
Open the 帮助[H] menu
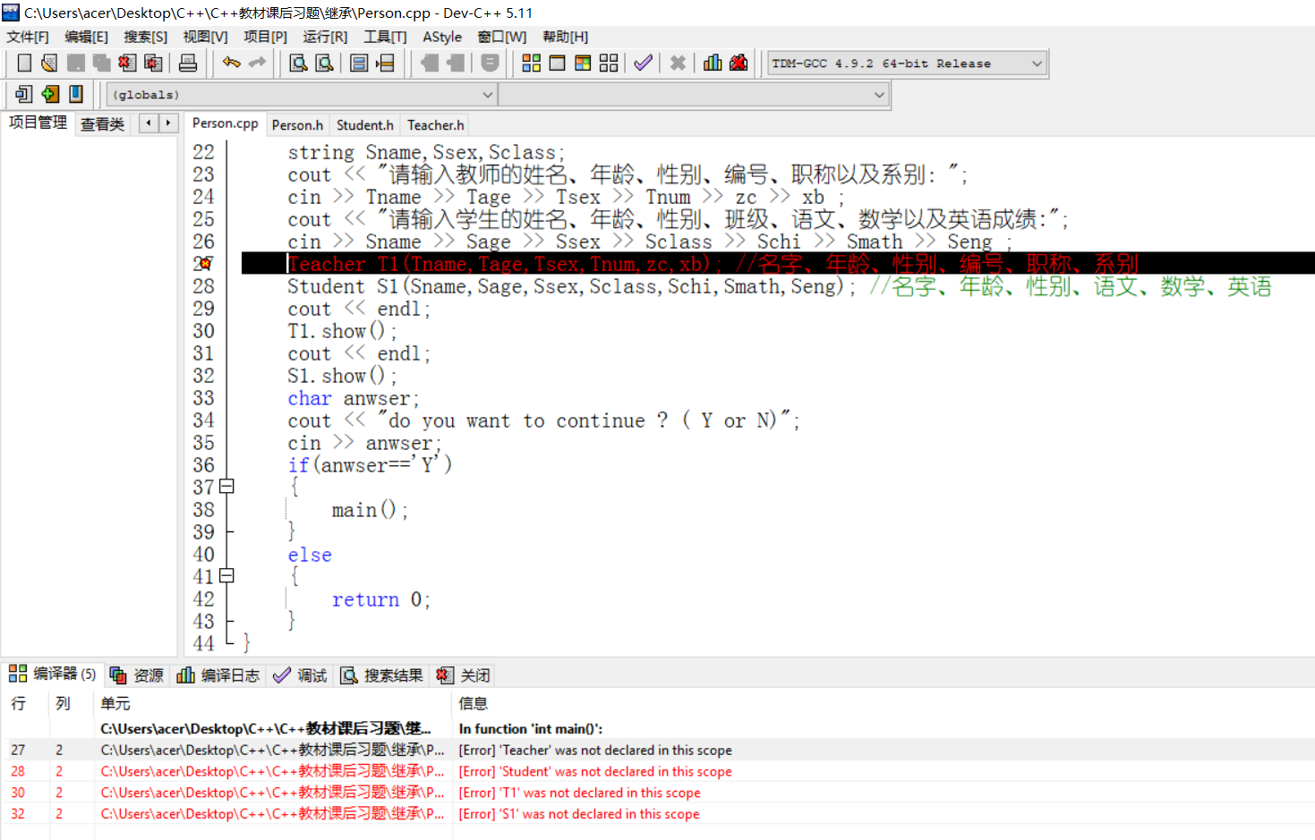pos(565,37)
